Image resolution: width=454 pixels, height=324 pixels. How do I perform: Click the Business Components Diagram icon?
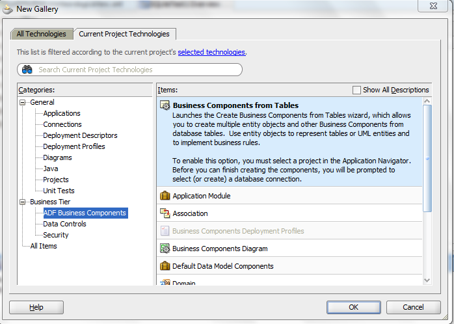[x=165, y=249]
